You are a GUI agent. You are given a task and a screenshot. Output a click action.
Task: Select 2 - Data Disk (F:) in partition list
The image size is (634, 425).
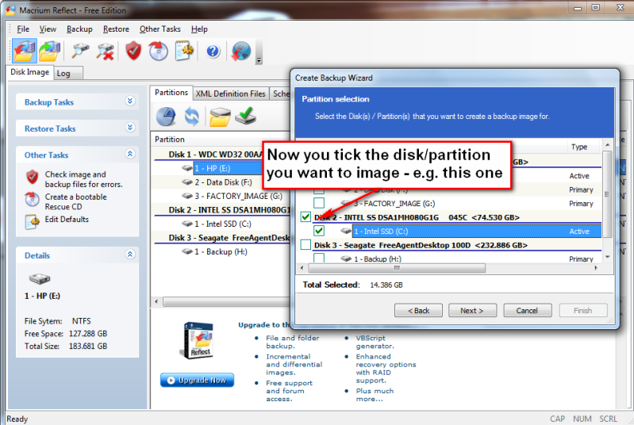223,182
